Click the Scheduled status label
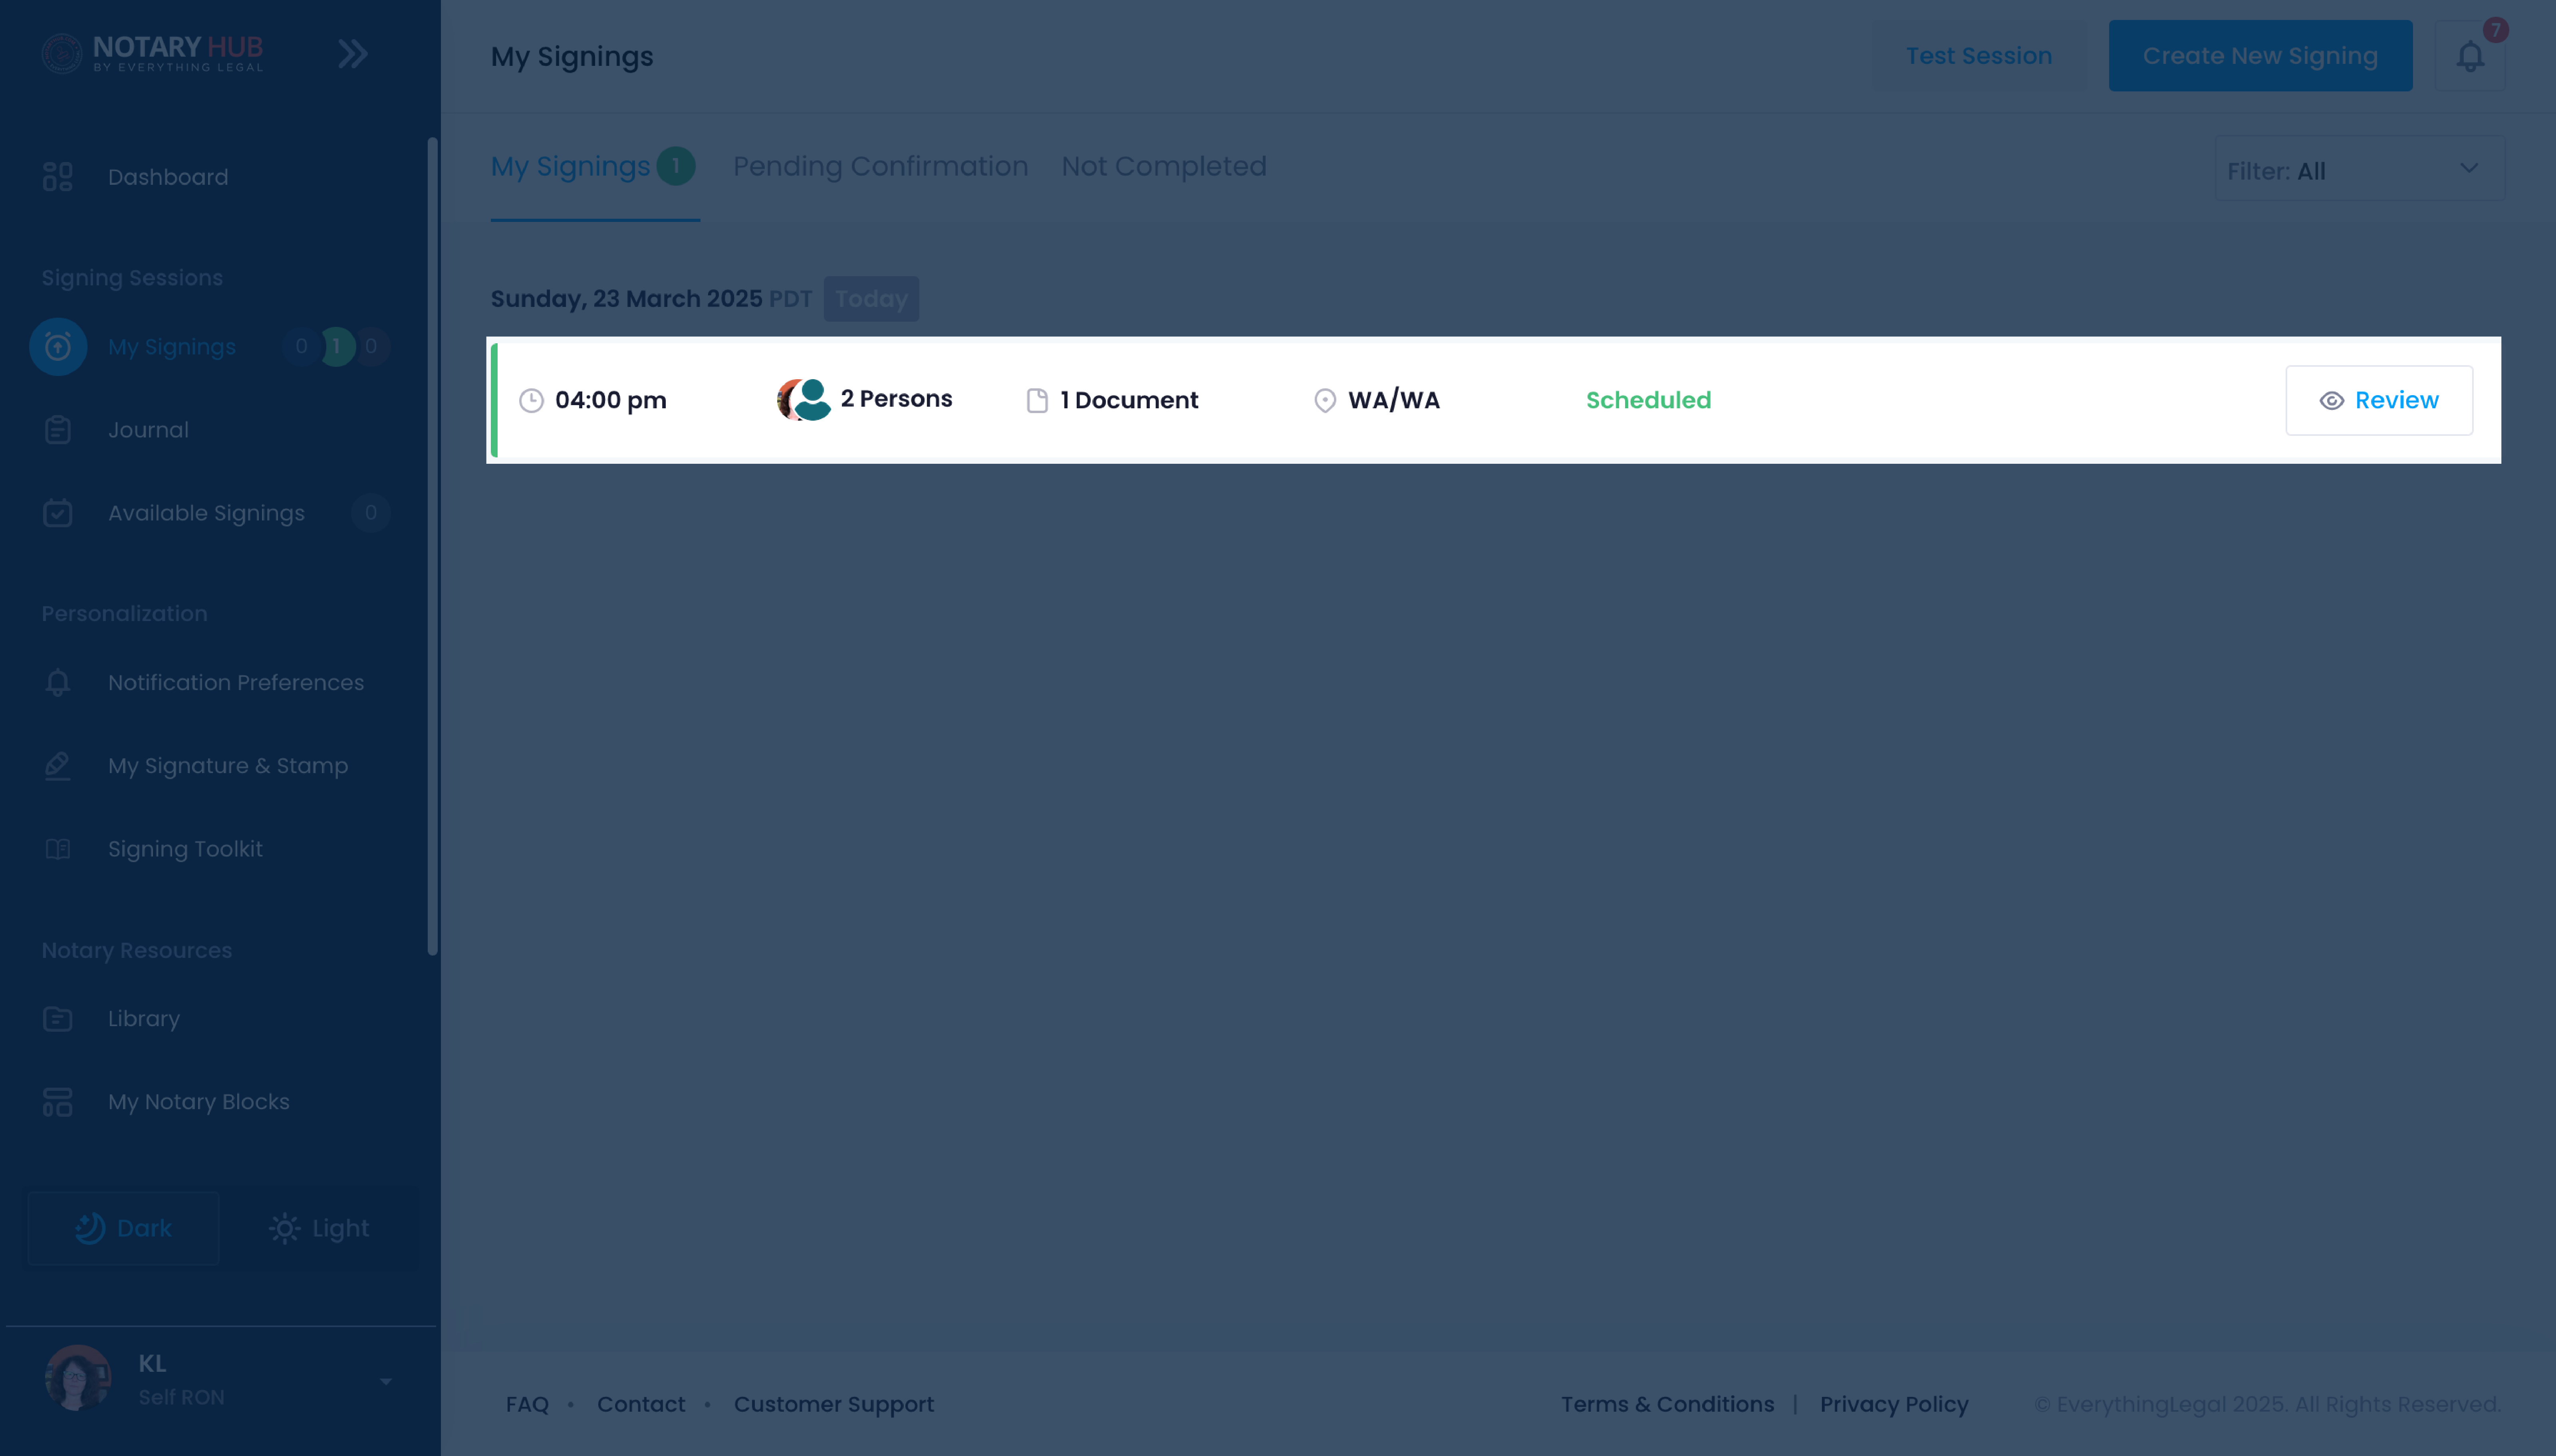Screen dimensions: 2556x1456 [x=1649, y=400]
